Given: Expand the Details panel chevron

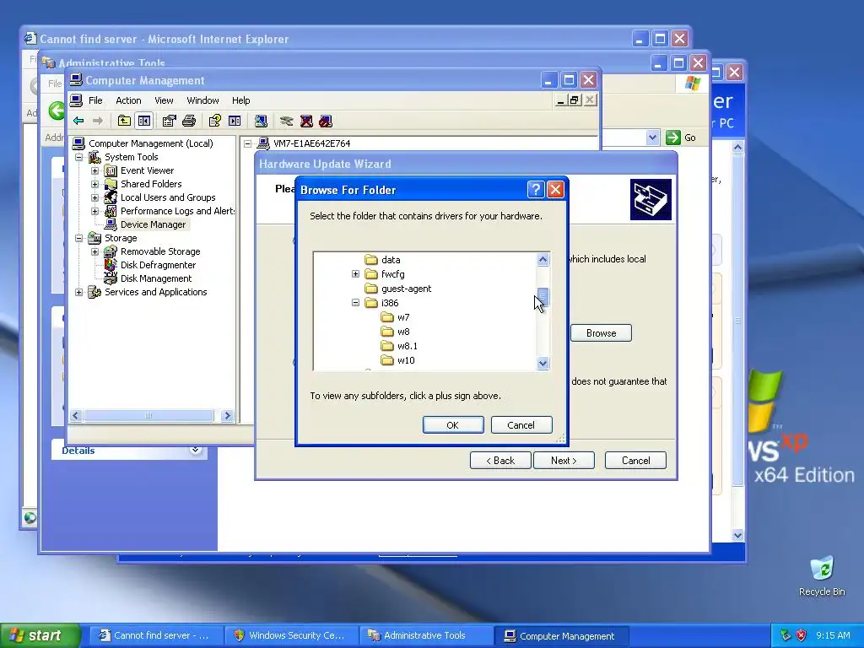Looking at the screenshot, I should coord(195,451).
